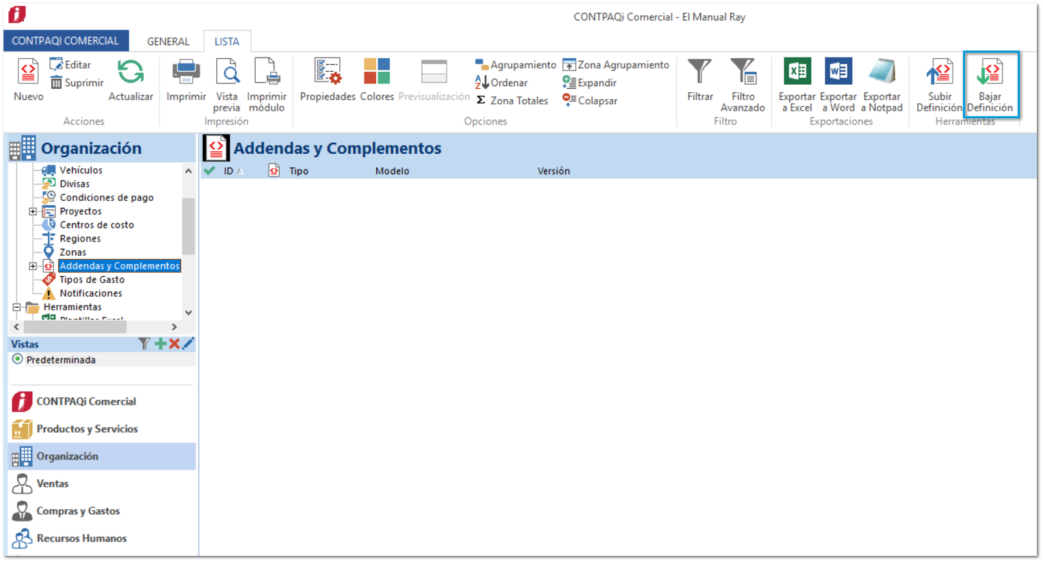Open Compras y Gastos module
The width and height of the screenshot is (1043, 562).
point(77,511)
